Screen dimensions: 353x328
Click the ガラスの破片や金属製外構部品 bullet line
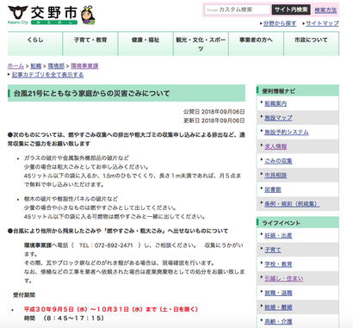(x=77, y=158)
